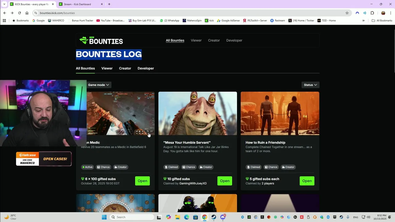The image size is (395, 222).
Task: Click Creator in top navigation
Action: coord(214,40)
